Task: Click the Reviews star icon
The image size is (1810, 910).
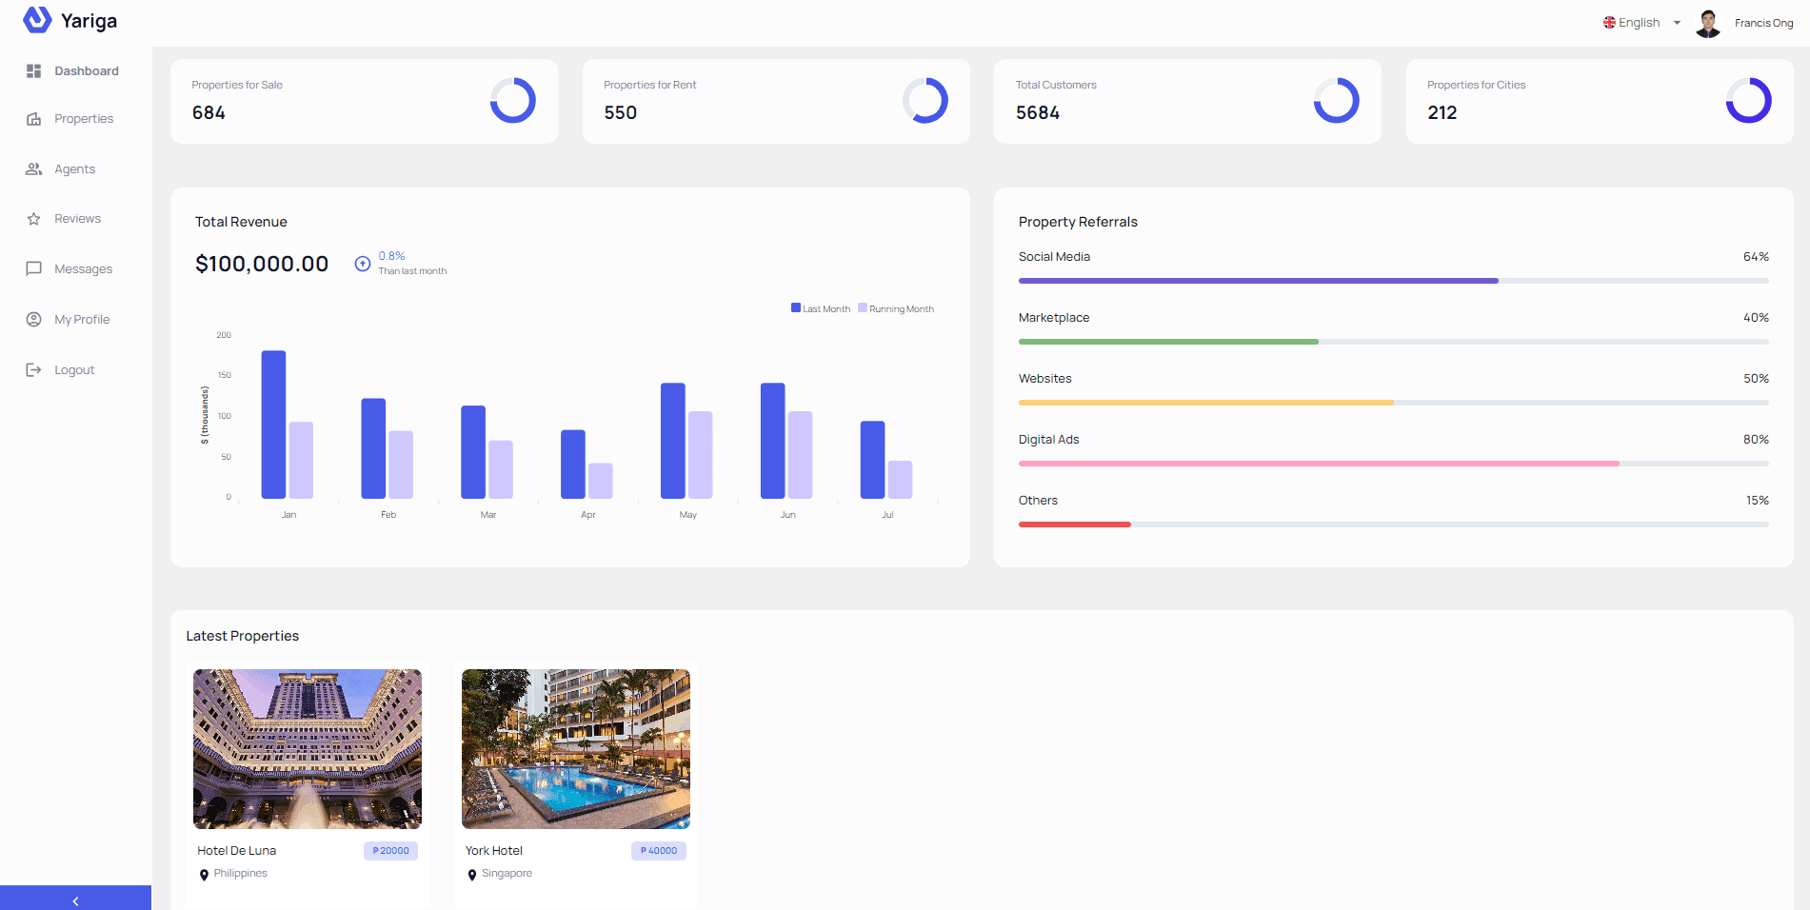Action: pyautogui.click(x=33, y=219)
